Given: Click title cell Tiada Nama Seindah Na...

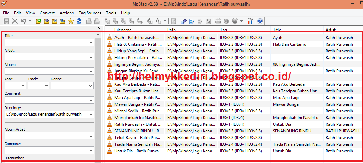Looking at the screenshot, I should click(x=296, y=144).
